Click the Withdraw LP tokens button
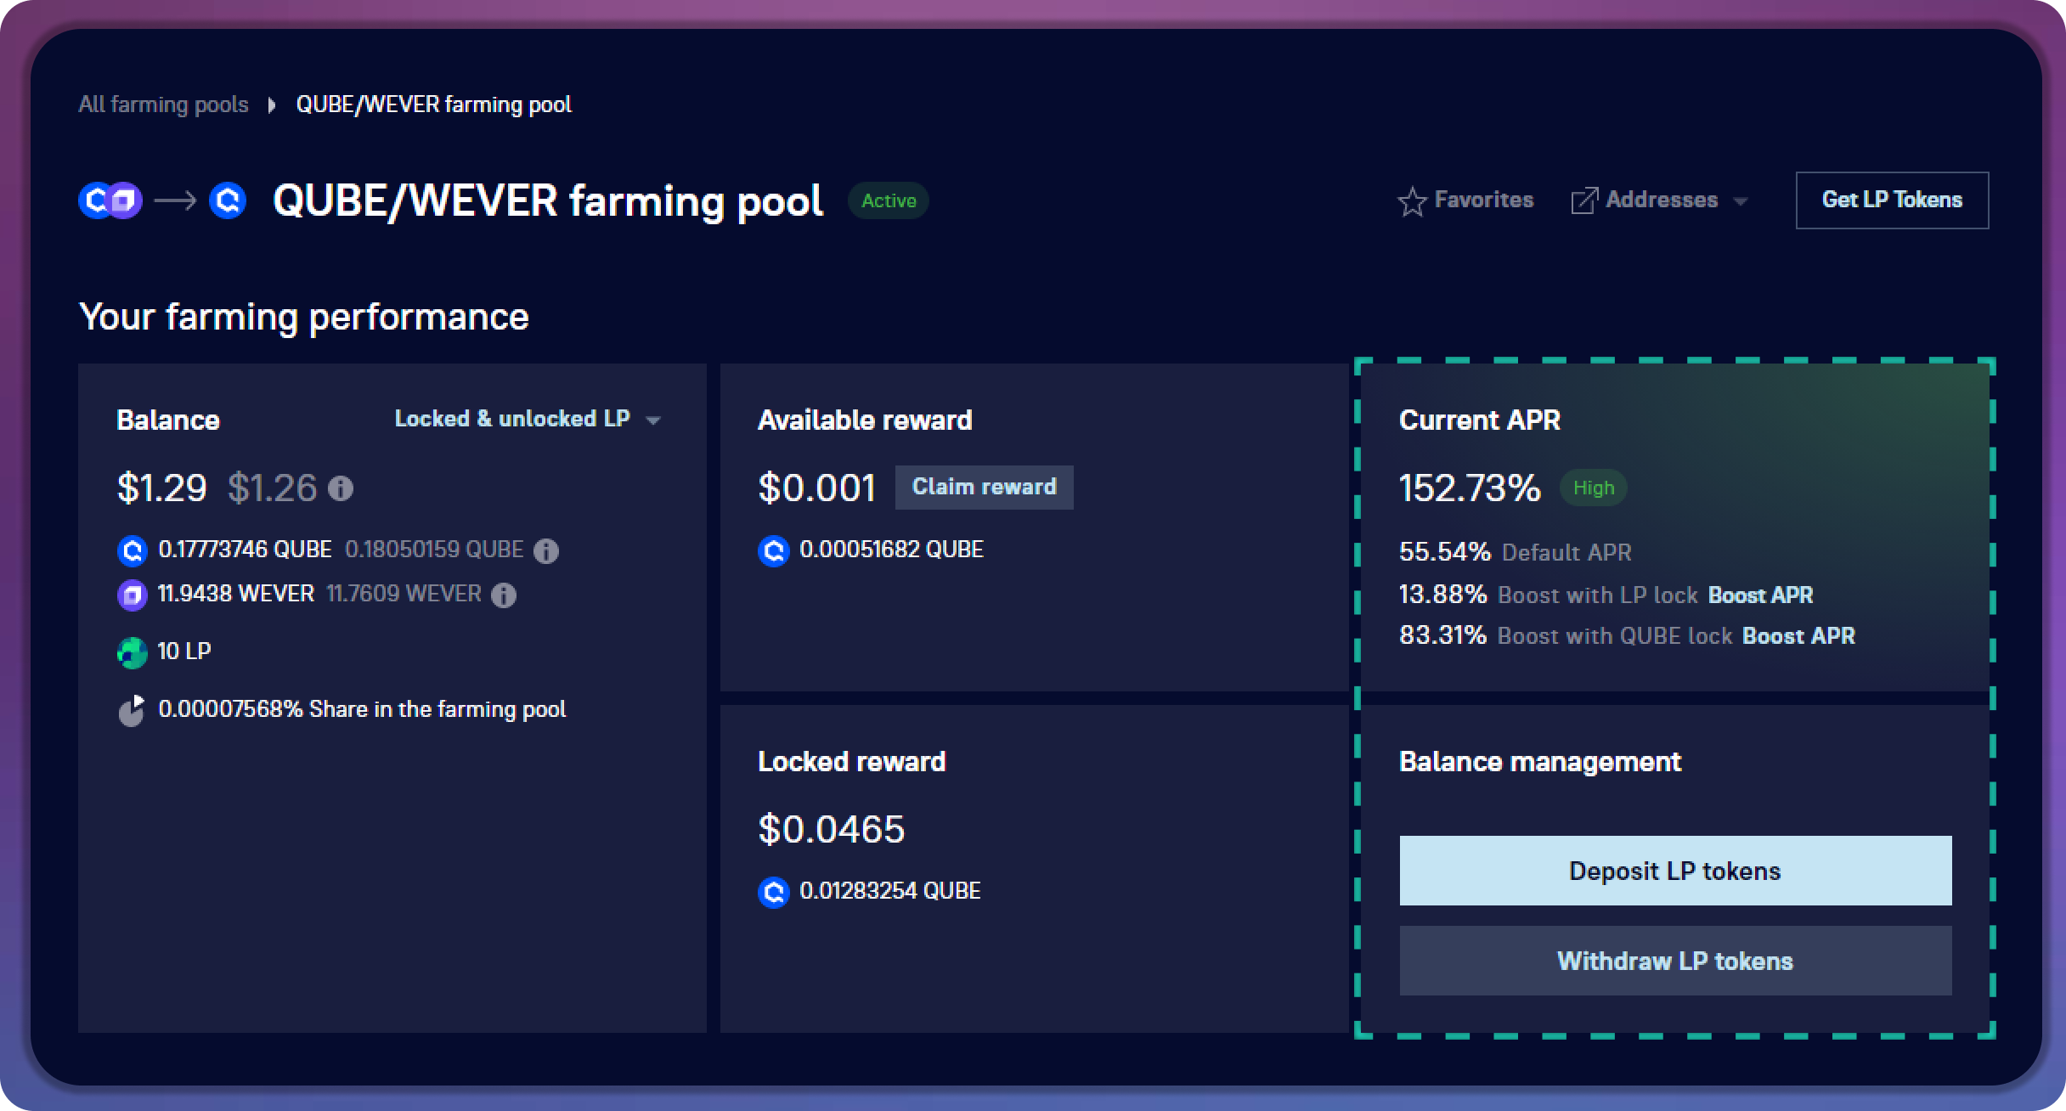The width and height of the screenshot is (2066, 1111). (x=1675, y=961)
